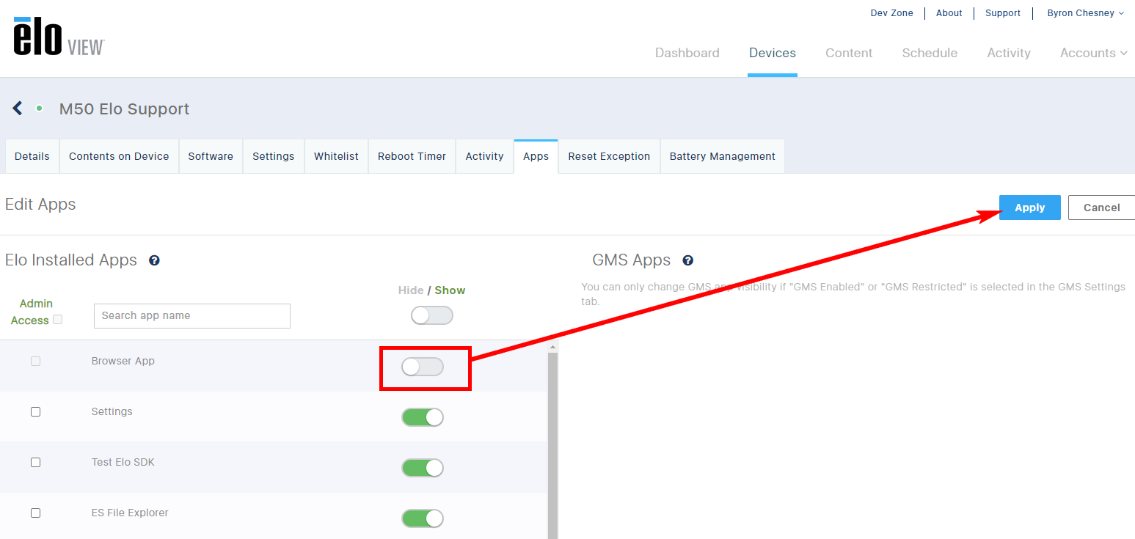
Task: Click the Elo View logo
Action: (x=59, y=37)
